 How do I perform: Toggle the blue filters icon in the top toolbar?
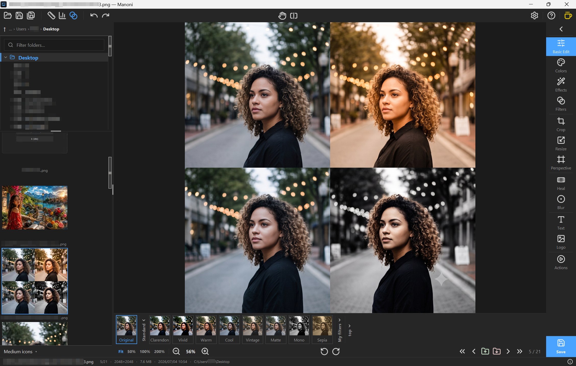pyautogui.click(x=74, y=16)
